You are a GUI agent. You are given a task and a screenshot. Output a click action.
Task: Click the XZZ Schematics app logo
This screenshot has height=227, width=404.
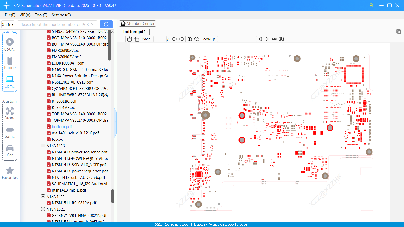tap(6, 5)
